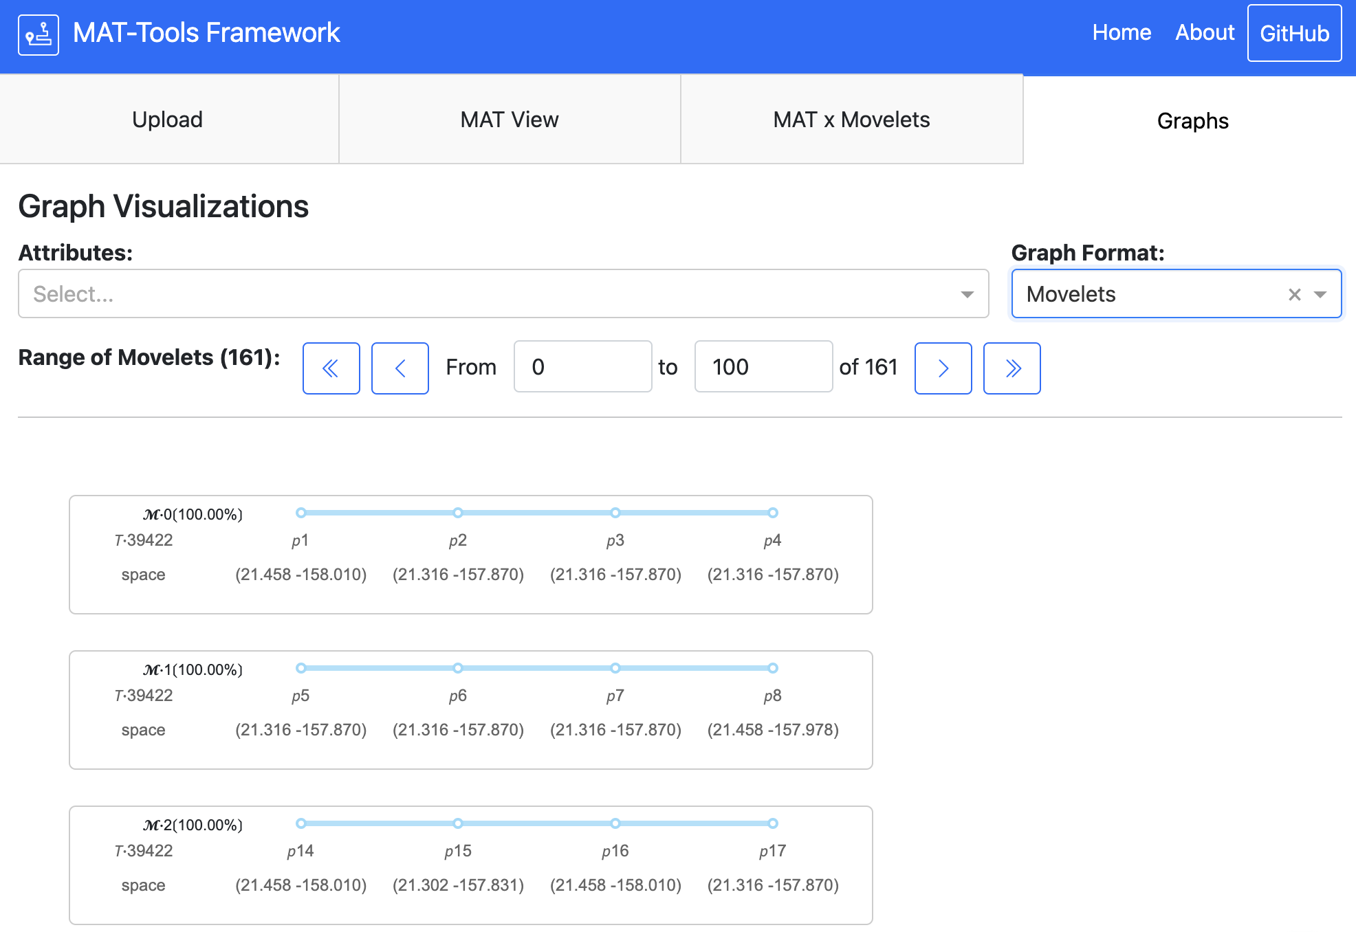Jump to last movelets range page

click(1011, 368)
